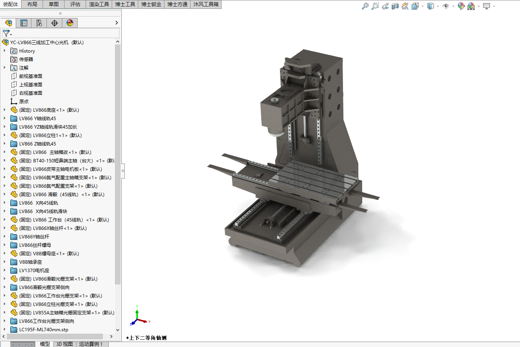Select the LC195F-ML740mm.stp item
The width and height of the screenshot is (520, 347).
point(44,330)
